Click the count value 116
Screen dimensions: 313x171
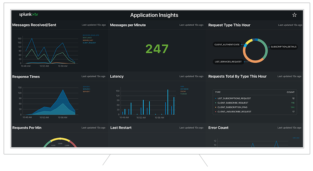[293, 103]
